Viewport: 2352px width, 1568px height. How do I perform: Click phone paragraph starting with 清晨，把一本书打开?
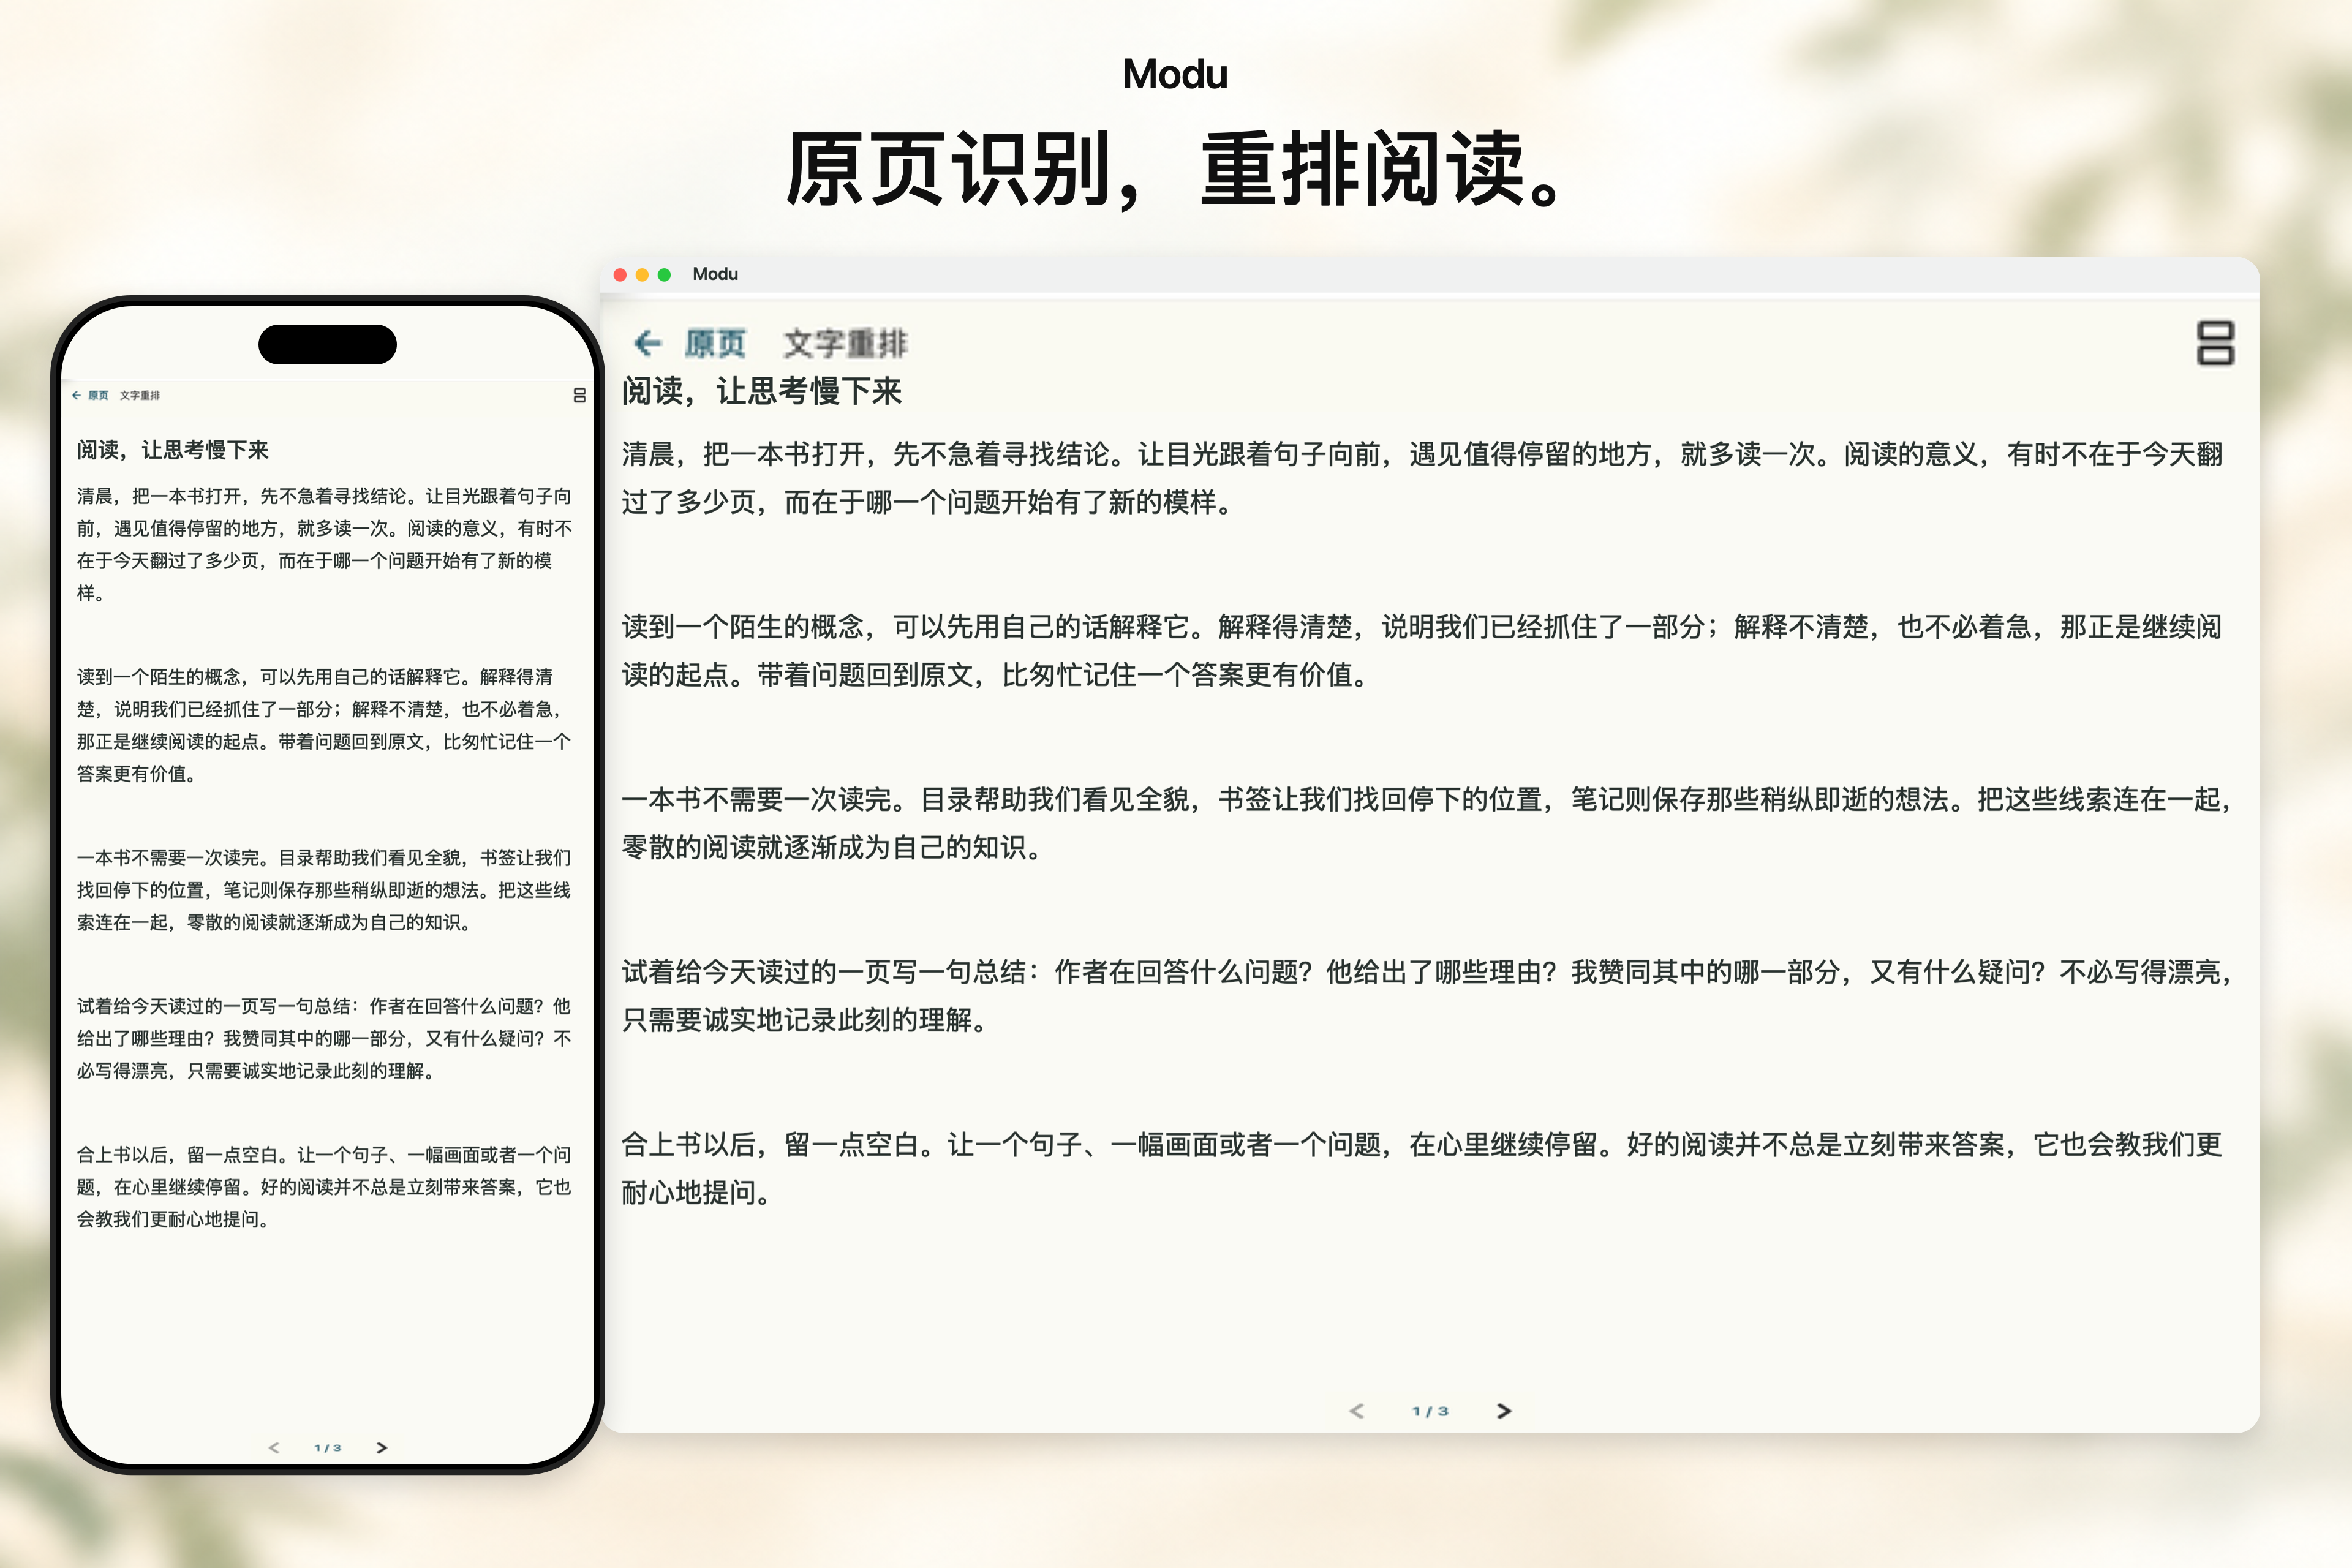pos(325,544)
